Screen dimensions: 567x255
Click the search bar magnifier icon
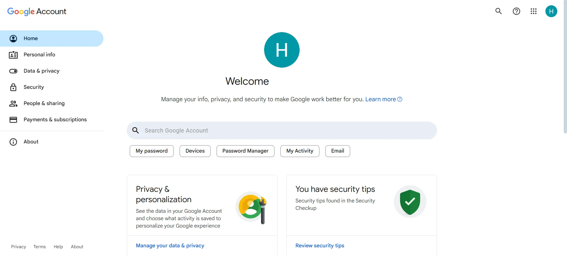coord(136,130)
